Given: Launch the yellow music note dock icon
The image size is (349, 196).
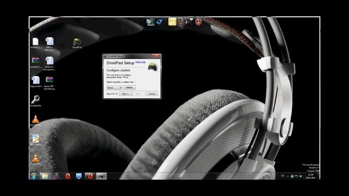Looking at the screenshot, I should tap(172, 22).
